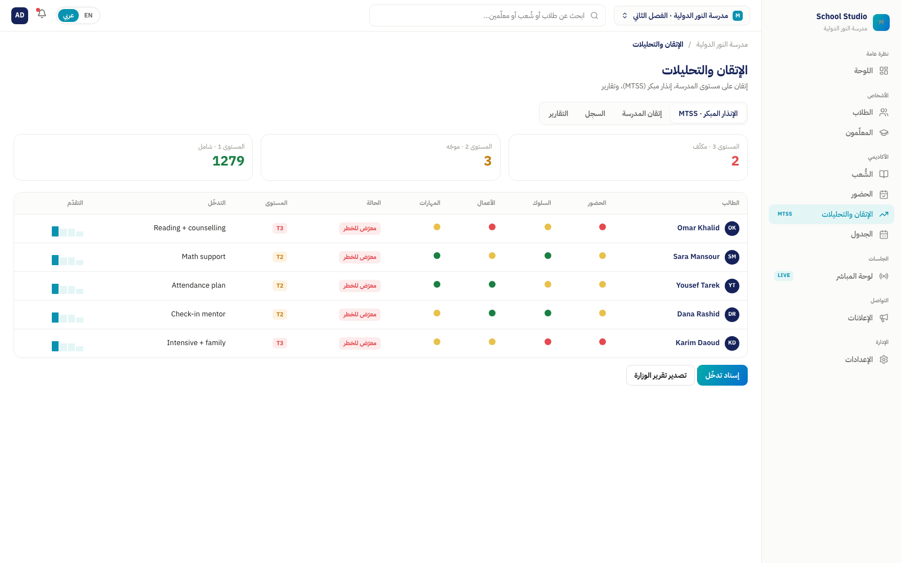This screenshot has height=563, width=901.
Task: Click Omar Khalid's T3 level badge
Action: coord(280,229)
